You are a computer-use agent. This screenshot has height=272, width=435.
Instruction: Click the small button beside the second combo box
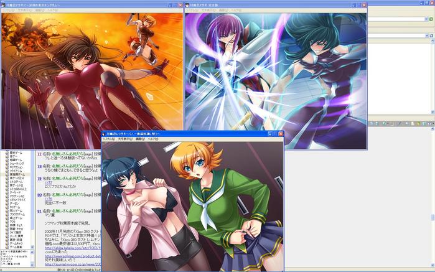tap(431, 35)
